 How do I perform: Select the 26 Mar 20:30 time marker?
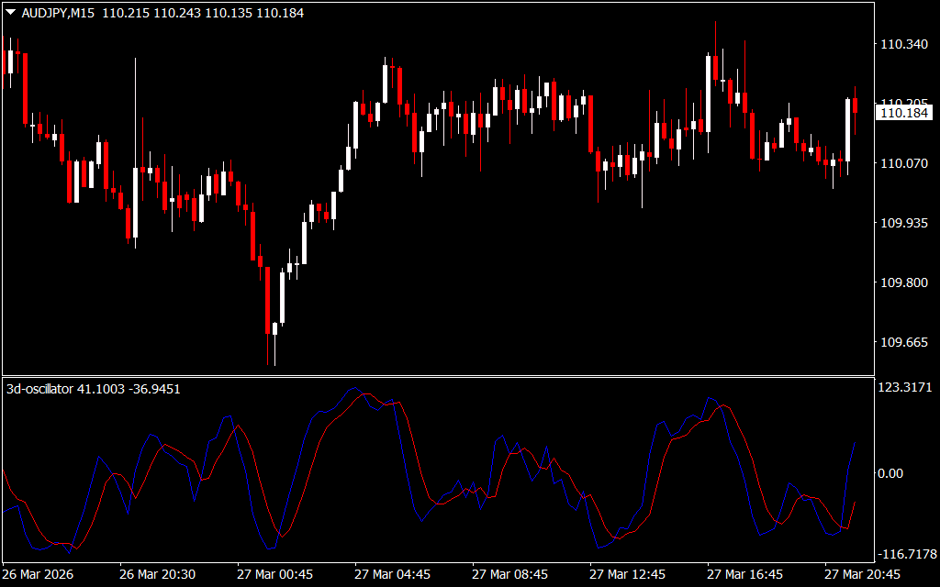[157, 574]
